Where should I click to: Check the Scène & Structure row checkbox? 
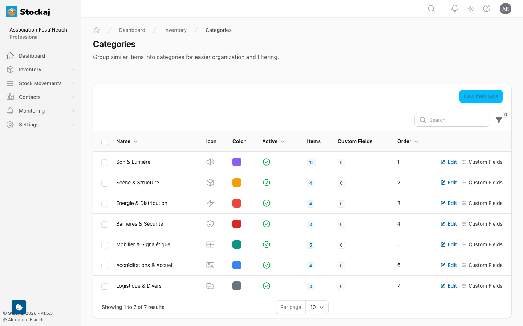click(105, 183)
